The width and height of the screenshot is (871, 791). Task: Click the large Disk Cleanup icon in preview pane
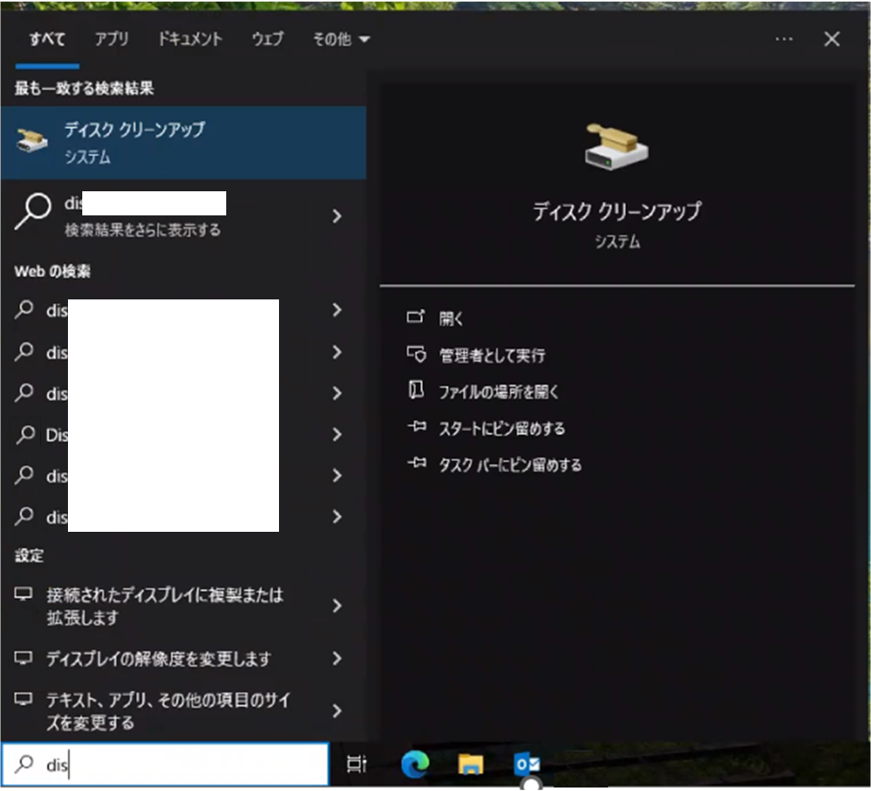616,146
